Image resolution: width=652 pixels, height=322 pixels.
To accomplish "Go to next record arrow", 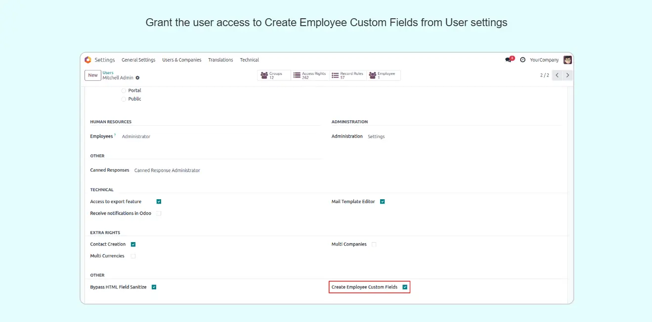I will (x=567, y=75).
